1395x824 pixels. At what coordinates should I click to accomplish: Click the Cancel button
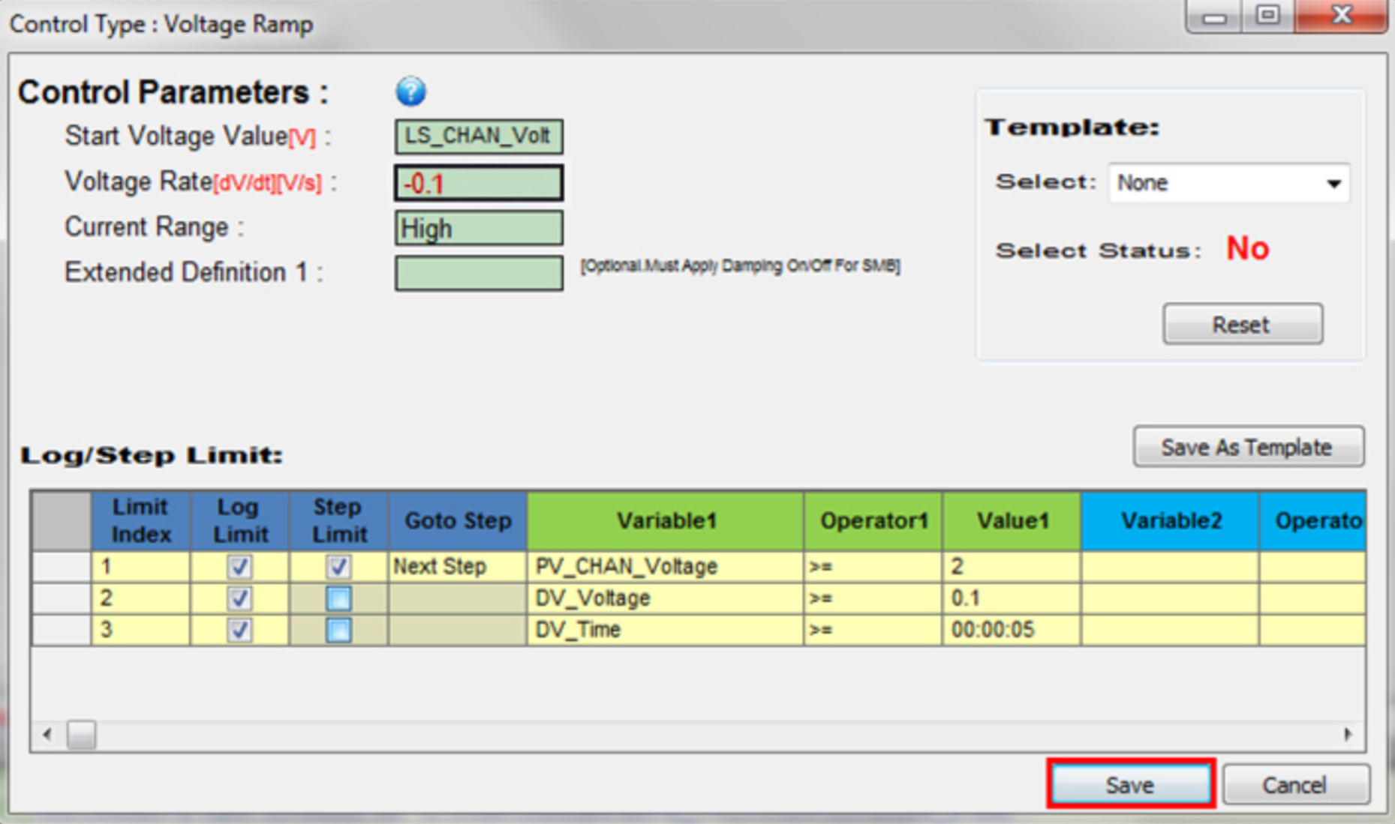(1294, 784)
